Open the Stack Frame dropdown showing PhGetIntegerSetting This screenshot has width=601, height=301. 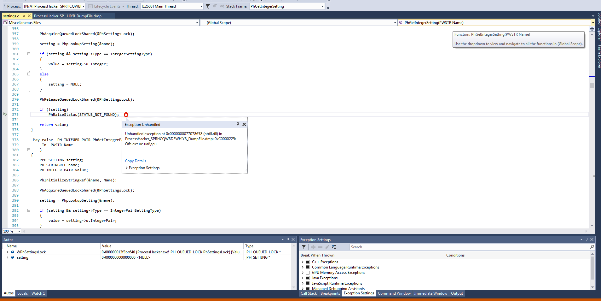point(322,6)
